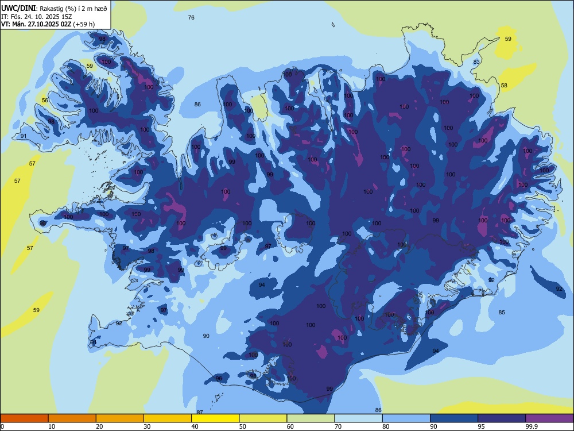574x431 pixels.
Task: Click the medium blue 90–95 legend swatch
Action: pos(454,418)
